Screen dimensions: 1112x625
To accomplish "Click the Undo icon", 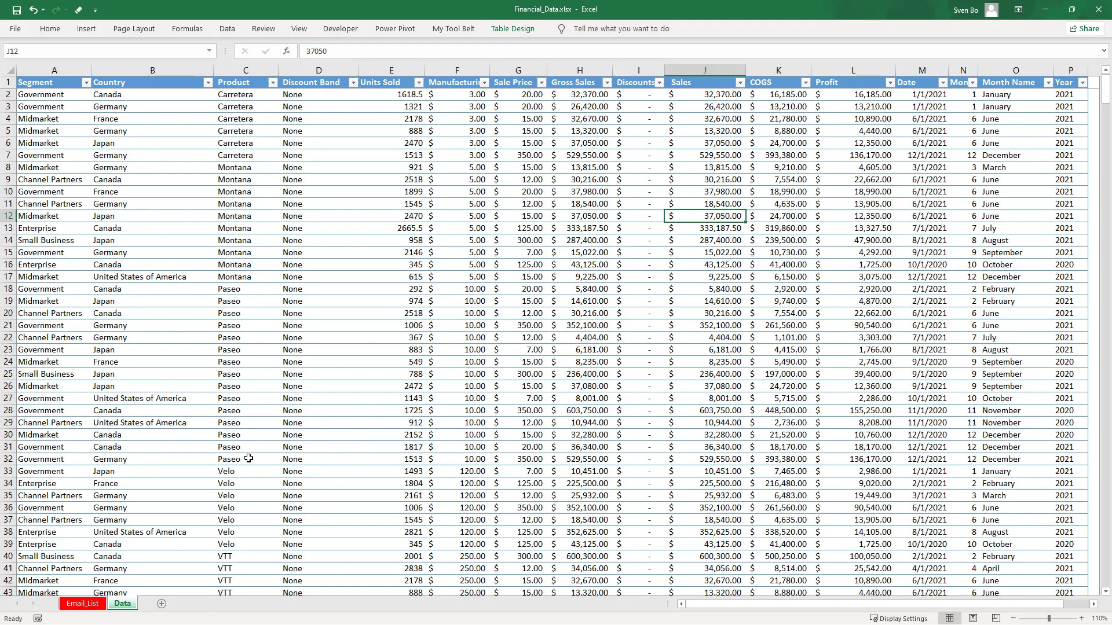I will pos(34,10).
